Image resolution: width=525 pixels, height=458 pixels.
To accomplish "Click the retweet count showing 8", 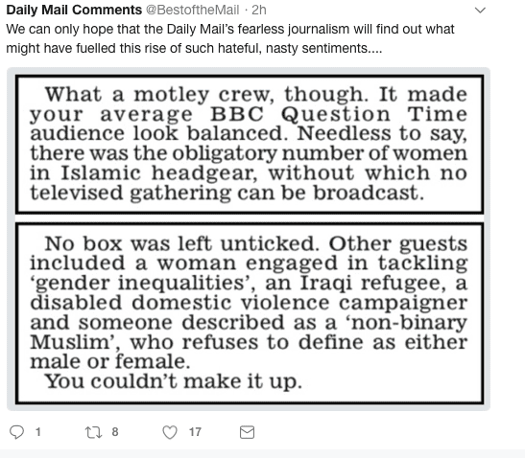I will click(115, 432).
